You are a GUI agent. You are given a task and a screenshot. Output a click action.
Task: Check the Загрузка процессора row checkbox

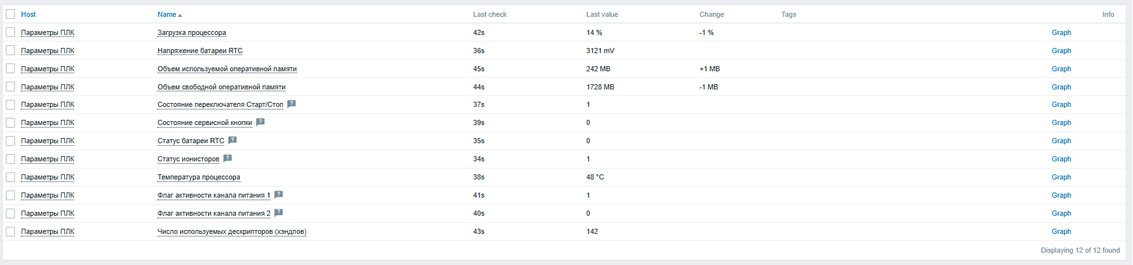(10, 32)
